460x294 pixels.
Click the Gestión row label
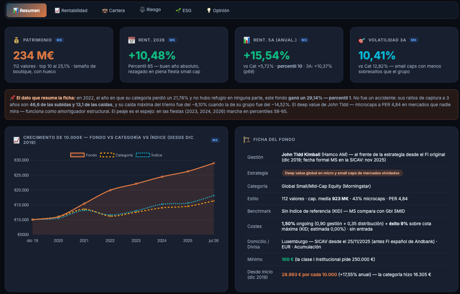[x=255, y=157]
